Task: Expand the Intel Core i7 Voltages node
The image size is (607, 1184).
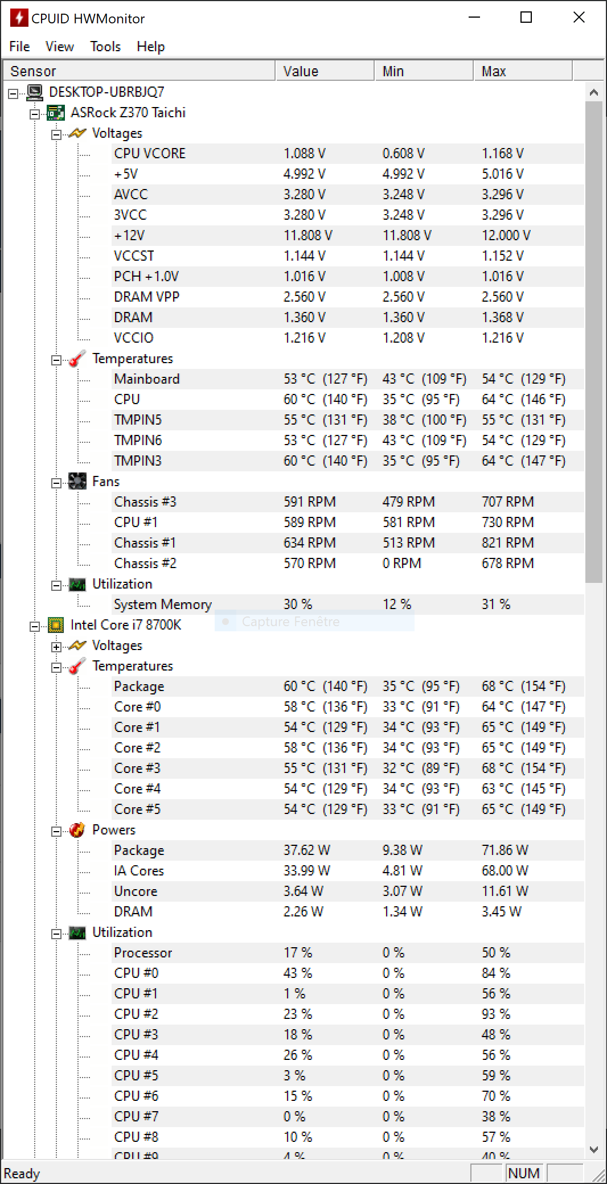Action: pos(56,647)
